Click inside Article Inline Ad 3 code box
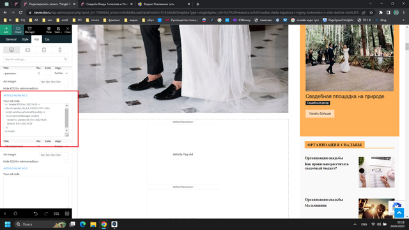This screenshot has height=230, width=409. coord(36,192)
